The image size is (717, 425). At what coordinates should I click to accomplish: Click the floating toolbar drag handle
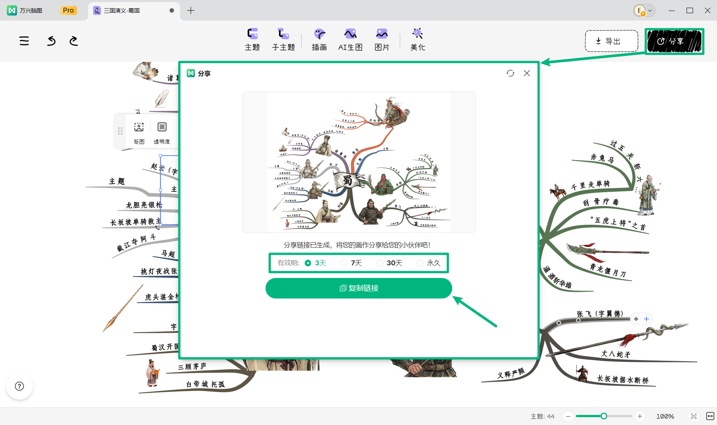click(120, 131)
